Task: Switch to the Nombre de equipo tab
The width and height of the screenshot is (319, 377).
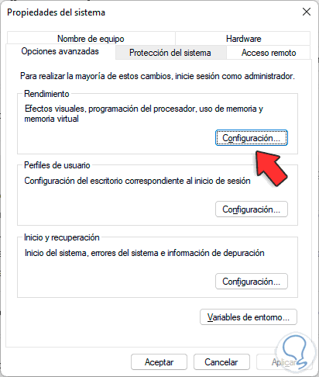Action: coord(91,39)
